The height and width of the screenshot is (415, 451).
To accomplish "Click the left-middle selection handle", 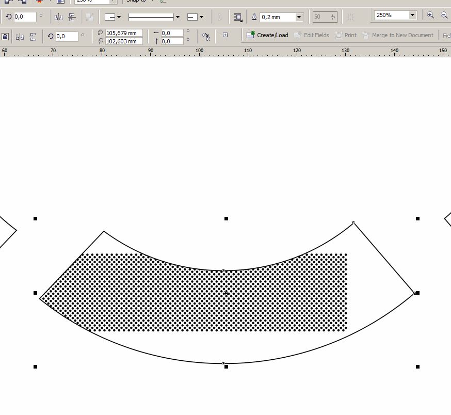I will coord(36,293).
